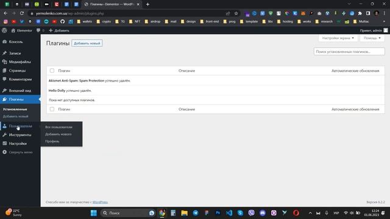Open the wallets bookmark folder

click(x=85, y=22)
